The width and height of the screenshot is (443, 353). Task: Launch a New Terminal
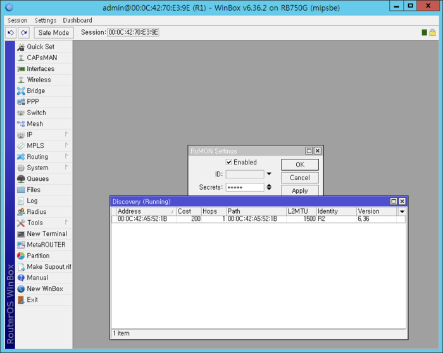click(x=44, y=234)
